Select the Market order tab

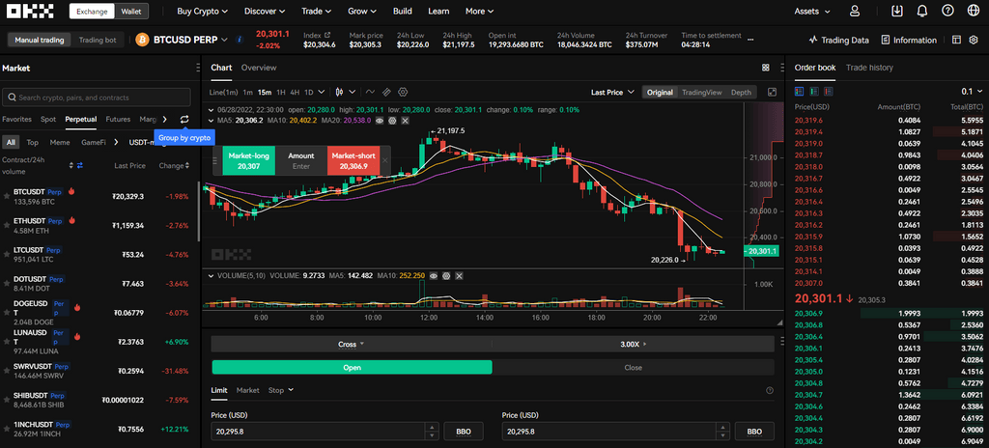[x=248, y=390]
